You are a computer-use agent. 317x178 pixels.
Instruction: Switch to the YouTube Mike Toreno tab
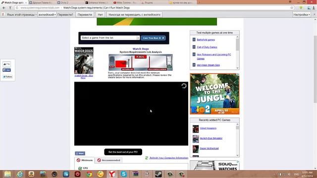[126, 2]
